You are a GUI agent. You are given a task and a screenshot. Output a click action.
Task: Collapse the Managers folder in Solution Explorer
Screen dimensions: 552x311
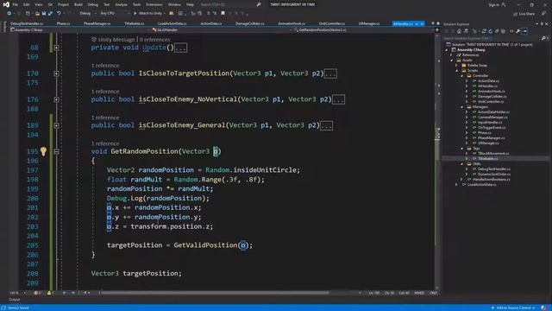tap(462, 107)
